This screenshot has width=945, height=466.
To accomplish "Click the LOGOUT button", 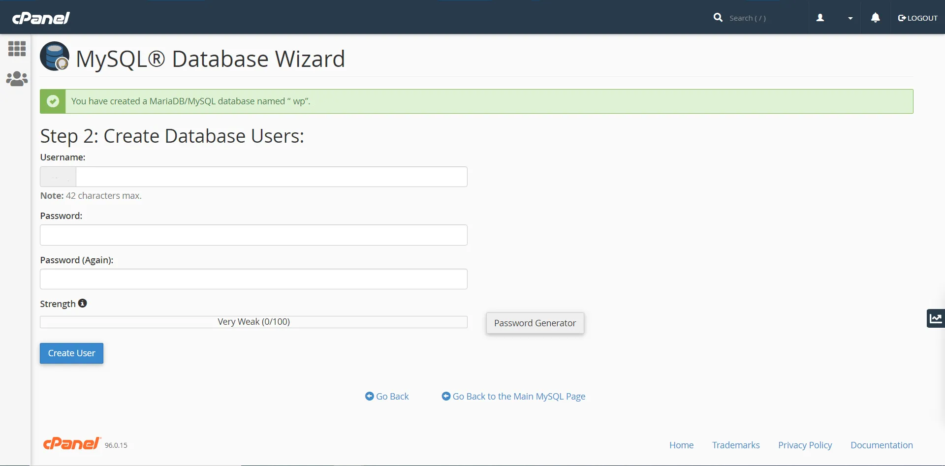I will coord(918,18).
